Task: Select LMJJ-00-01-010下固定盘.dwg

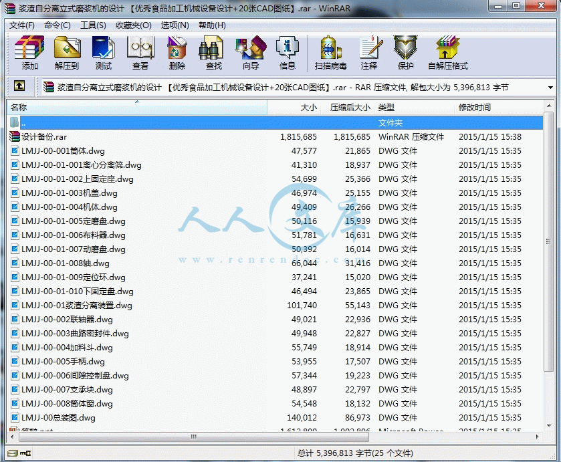Action: coord(78,292)
